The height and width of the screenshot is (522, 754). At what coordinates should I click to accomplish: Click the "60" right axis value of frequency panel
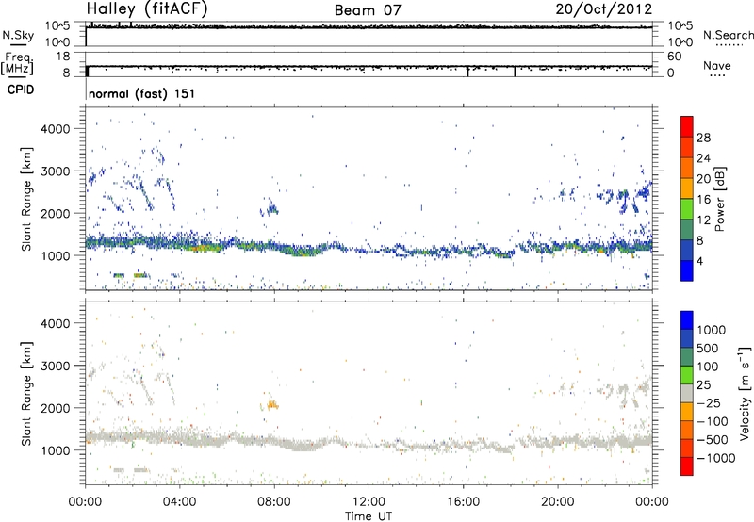(x=674, y=57)
